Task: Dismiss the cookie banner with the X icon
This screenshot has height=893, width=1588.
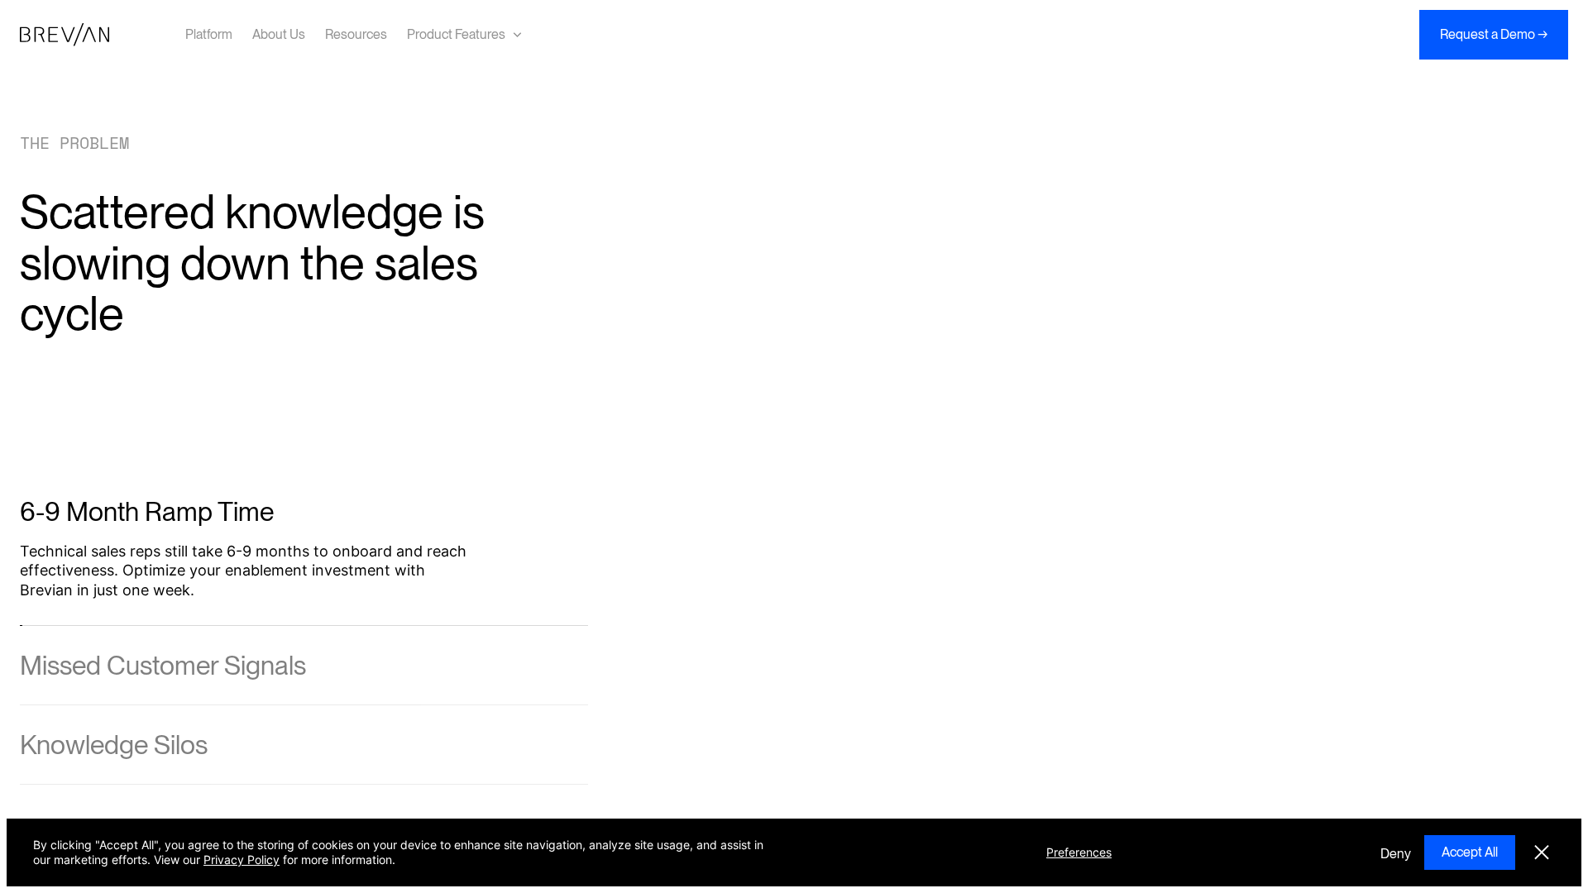Action: pyautogui.click(x=1541, y=852)
